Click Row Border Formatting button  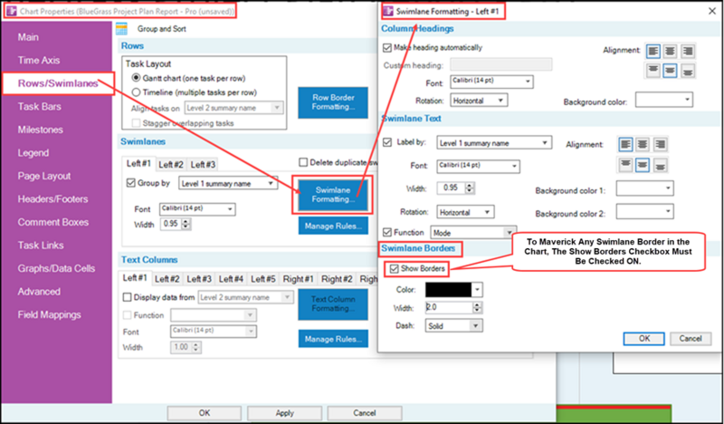tap(333, 102)
